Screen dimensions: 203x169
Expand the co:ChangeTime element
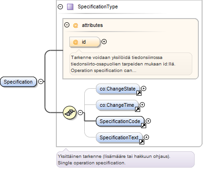pyautogui.click(x=142, y=105)
